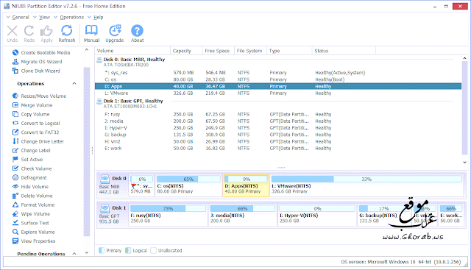Click Format Volume operation

(33, 205)
